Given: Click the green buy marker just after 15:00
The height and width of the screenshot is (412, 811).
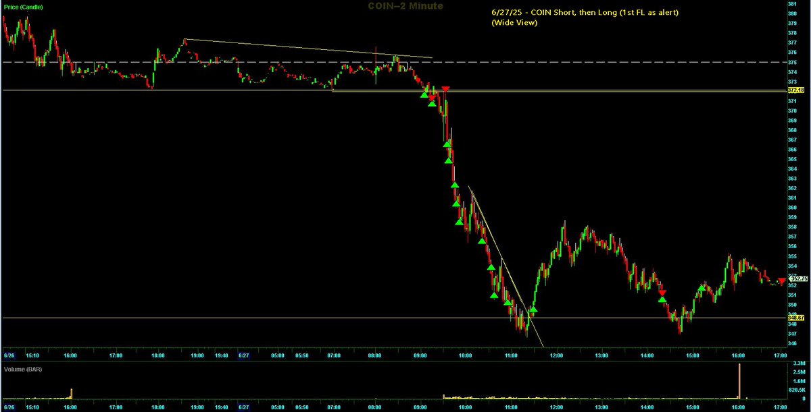Looking at the screenshot, I should pos(702,288).
